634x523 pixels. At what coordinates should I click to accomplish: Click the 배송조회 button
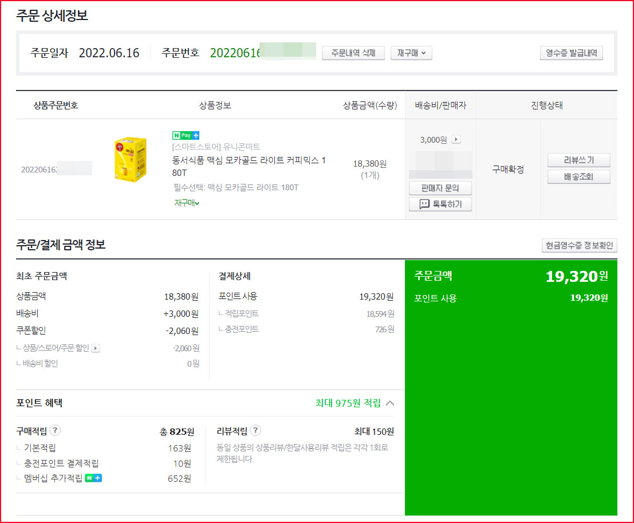click(578, 177)
